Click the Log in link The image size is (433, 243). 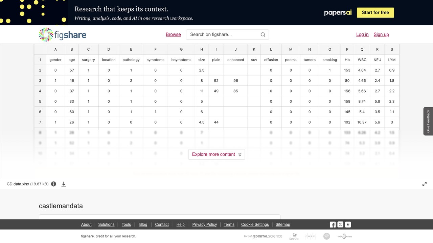click(362, 34)
